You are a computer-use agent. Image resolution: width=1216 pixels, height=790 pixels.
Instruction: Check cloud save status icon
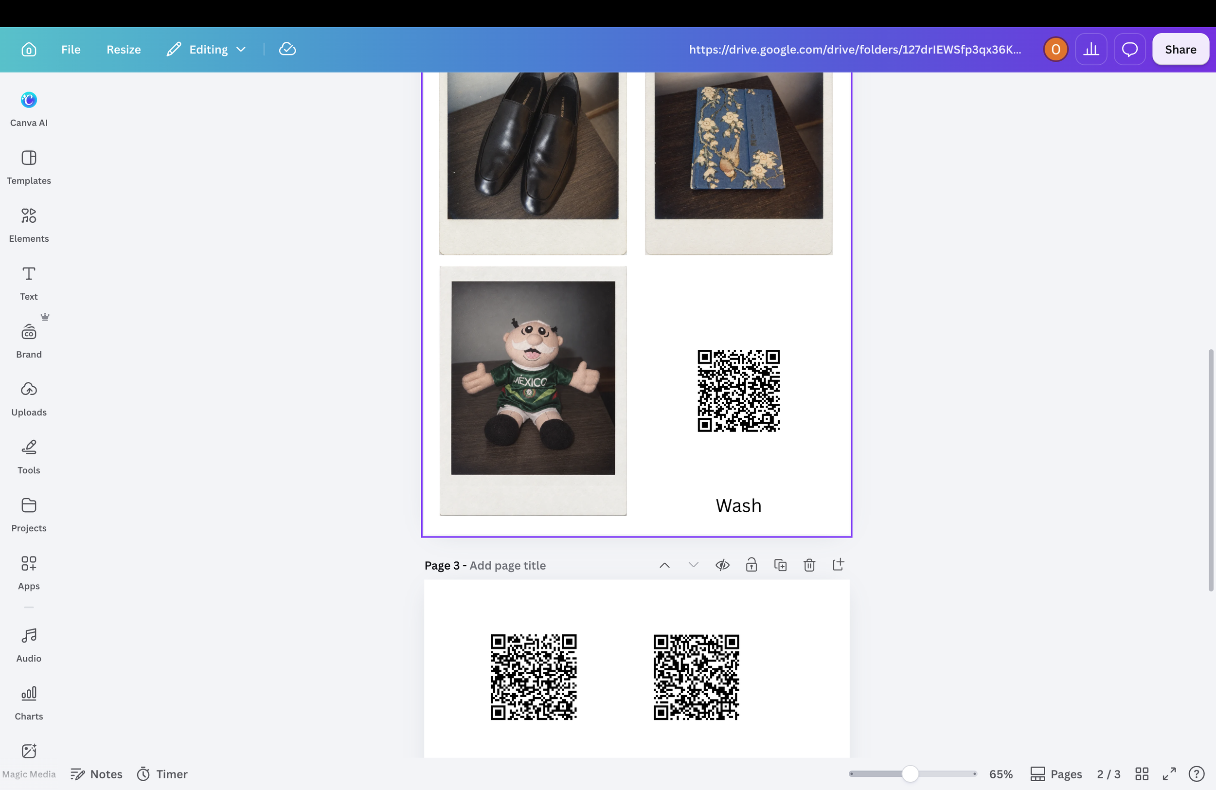point(287,49)
